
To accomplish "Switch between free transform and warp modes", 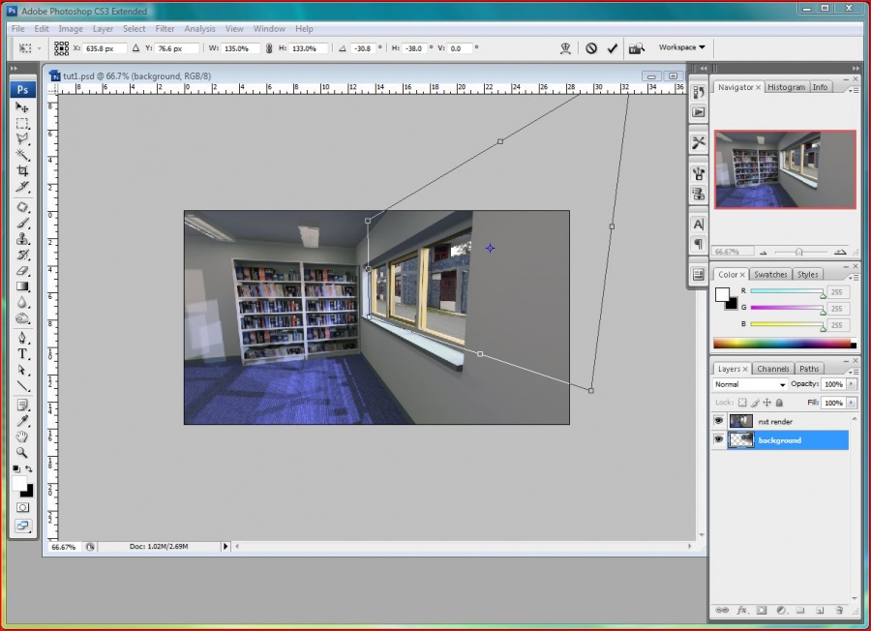I will [566, 47].
